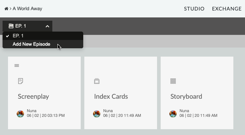
Task: Click Nuna's avatar on Screenplay card
Action: [20, 114]
